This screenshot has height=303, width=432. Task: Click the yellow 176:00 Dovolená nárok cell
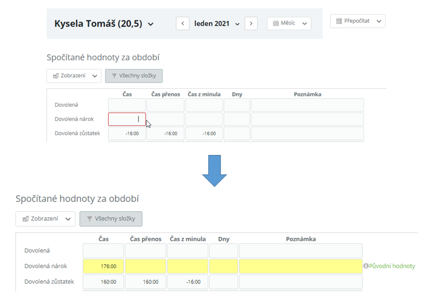pyautogui.click(x=103, y=266)
